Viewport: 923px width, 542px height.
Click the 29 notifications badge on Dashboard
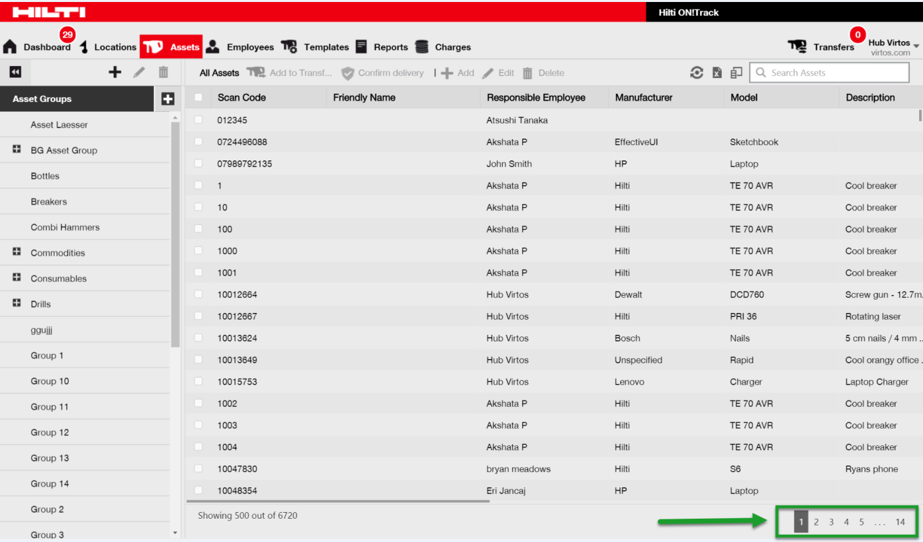67,35
